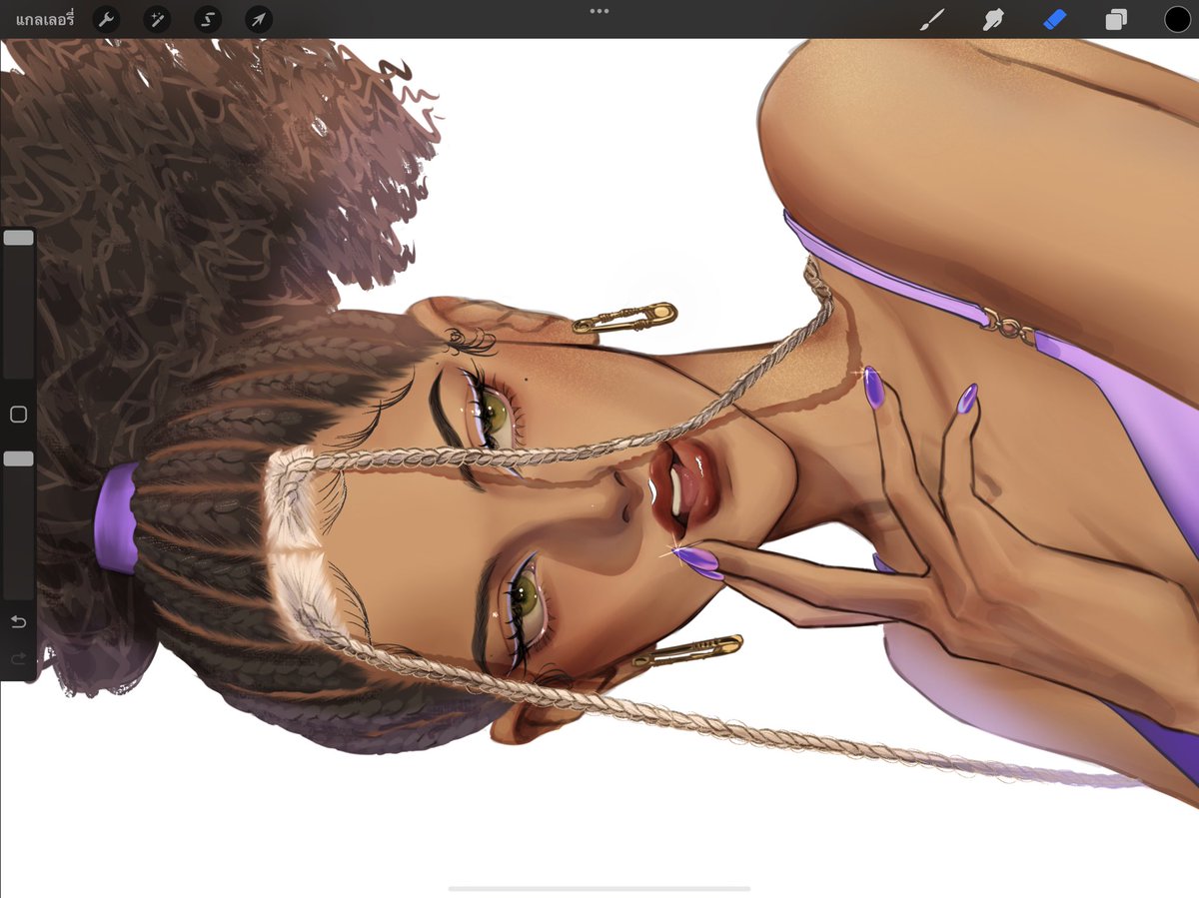Open the Actions wrench menu
Image resolution: width=1199 pixels, height=898 pixels.
point(105,19)
